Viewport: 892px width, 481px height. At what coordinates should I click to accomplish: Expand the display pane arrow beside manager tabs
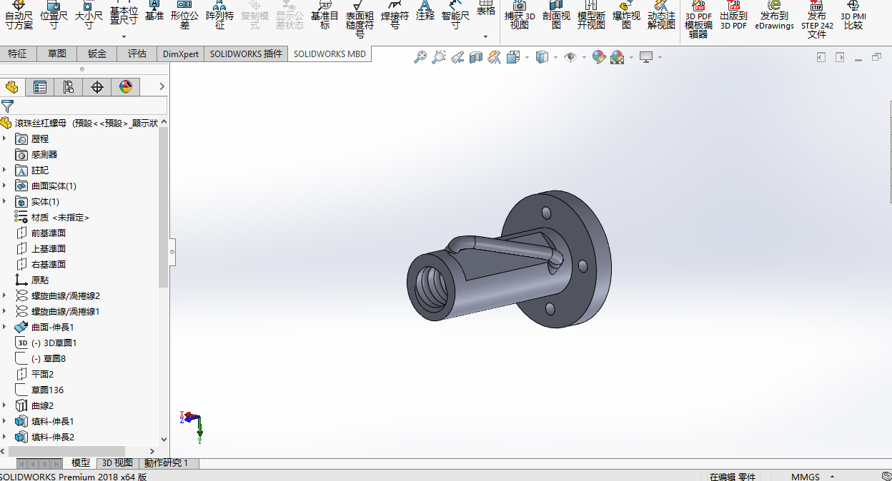(162, 86)
